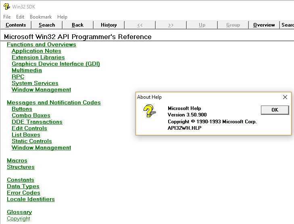This screenshot has height=224, width=294.
Task: Open the Static Controls link
Action: pyautogui.click(x=32, y=141)
